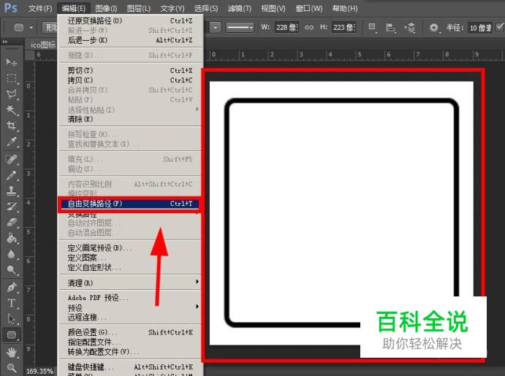Click the H height input field
This screenshot has height=376, width=505.
tap(344, 28)
